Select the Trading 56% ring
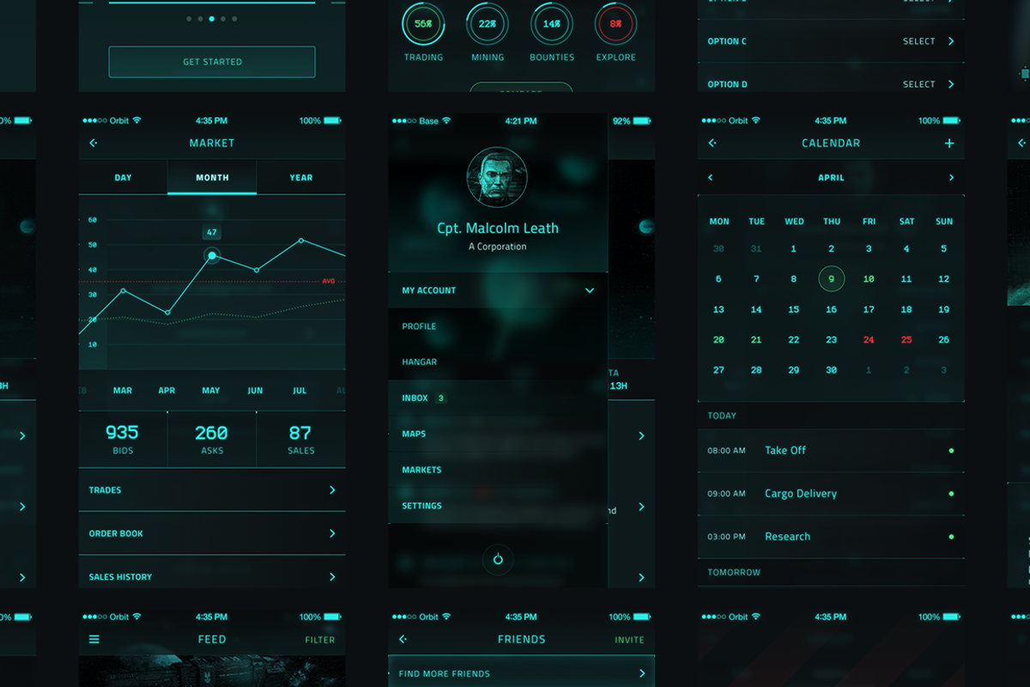Image resolution: width=1030 pixels, height=687 pixels. click(423, 24)
